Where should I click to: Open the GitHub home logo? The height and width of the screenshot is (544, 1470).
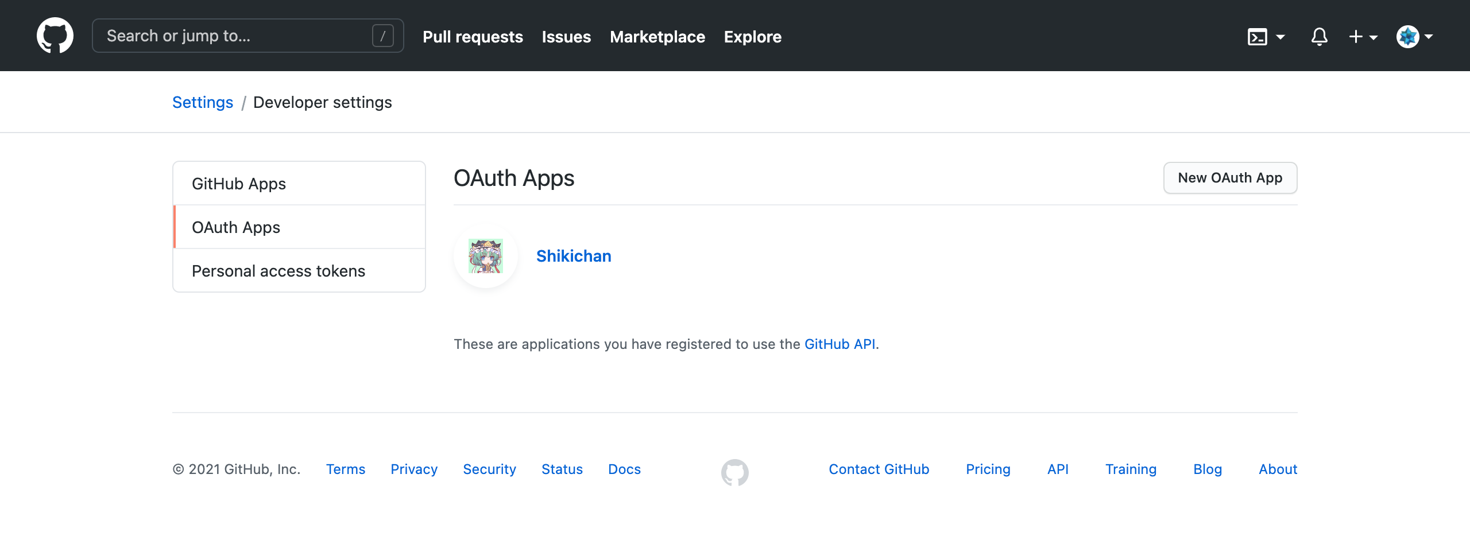point(55,36)
